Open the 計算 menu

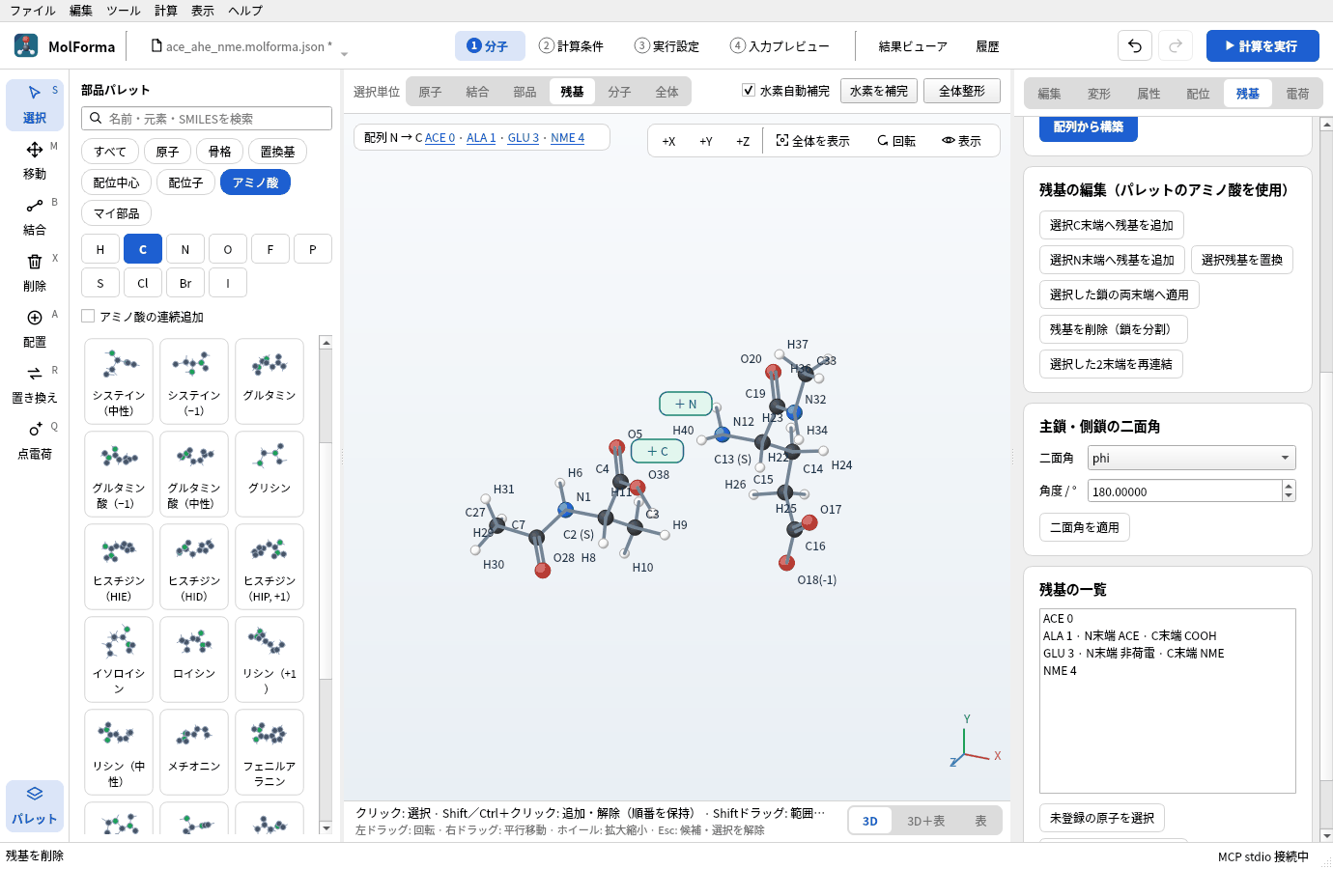pyautogui.click(x=166, y=11)
